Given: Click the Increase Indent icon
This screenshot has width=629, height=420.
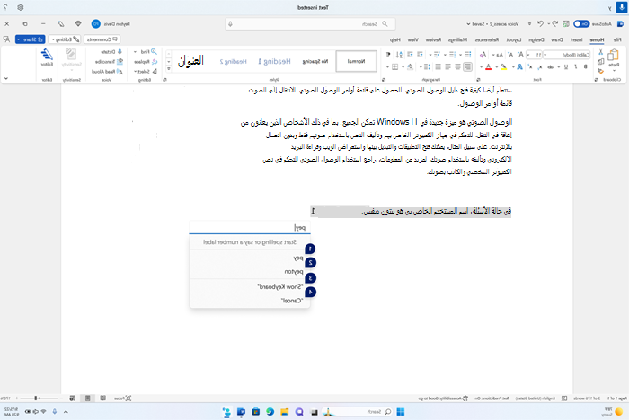Looking at the screenshot, I should [410, 55].
